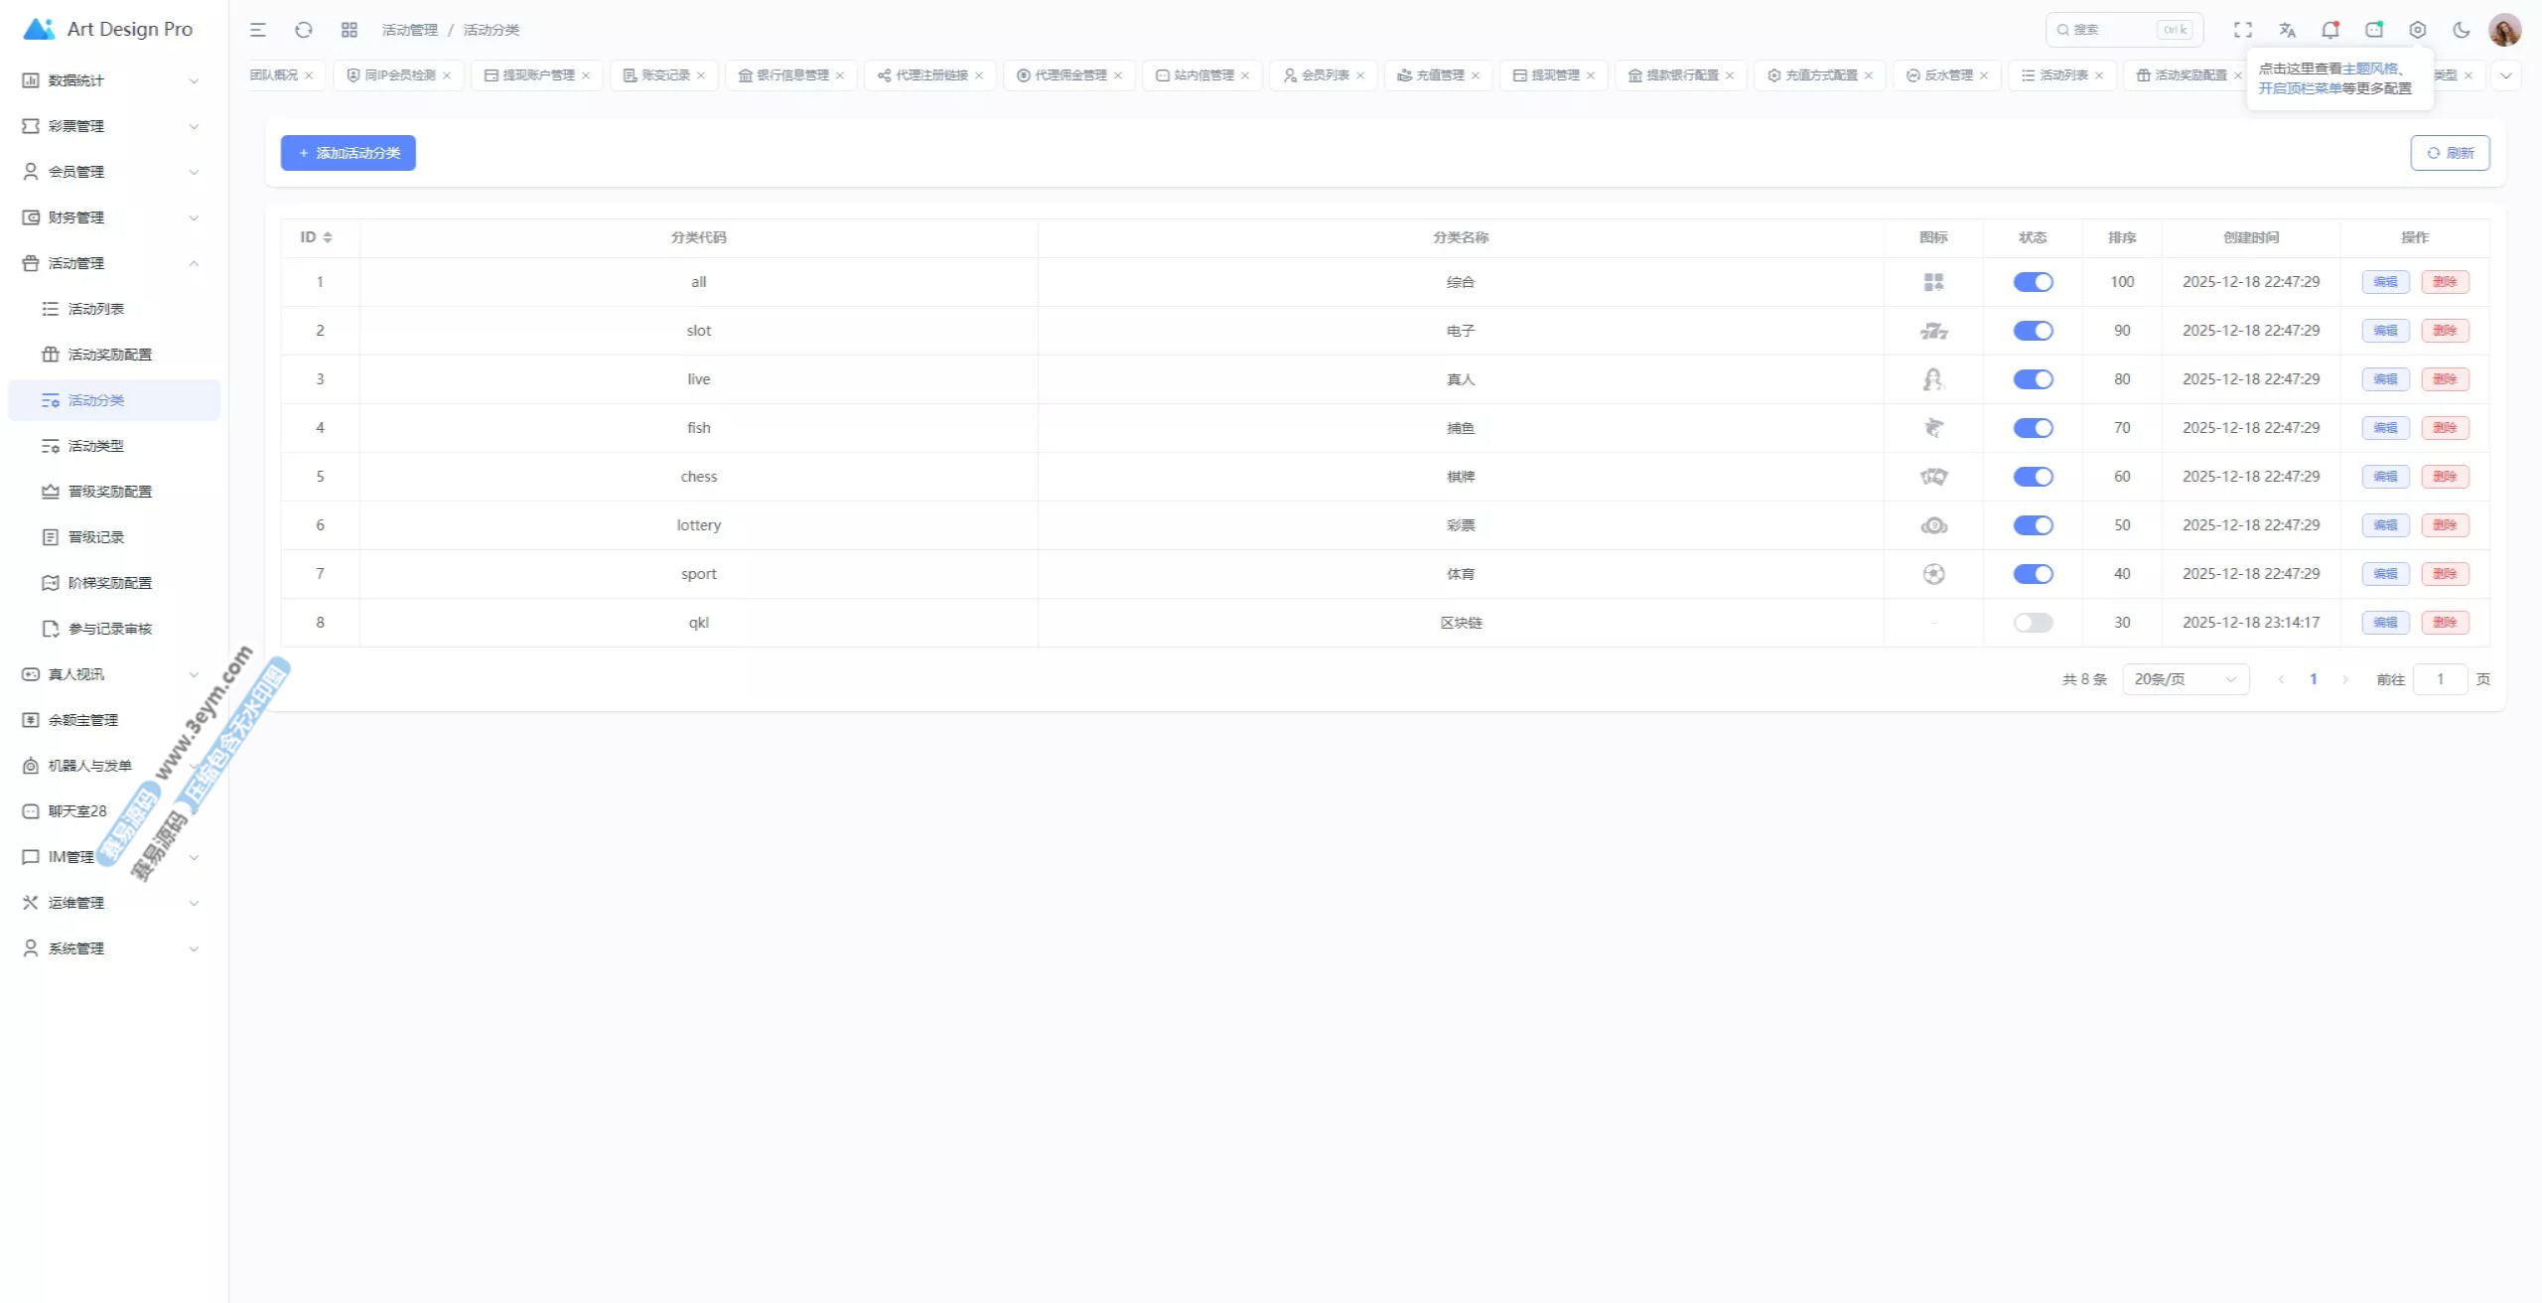The width and height of the screenshot is (2542, 1303).
Task: Switch to dark mode with the moon icon
Action: click(x=2462, y=30)
